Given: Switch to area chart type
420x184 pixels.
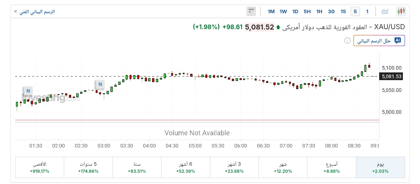Looking at the screenshot, I should tap(385, 11).
